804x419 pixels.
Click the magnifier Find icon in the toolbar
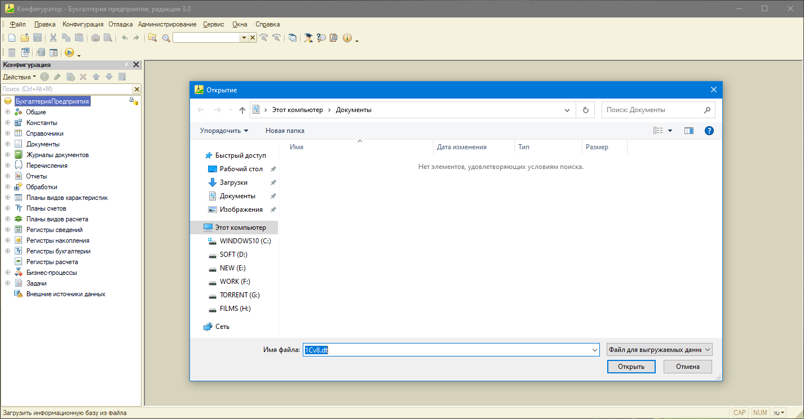pos(166,38)
